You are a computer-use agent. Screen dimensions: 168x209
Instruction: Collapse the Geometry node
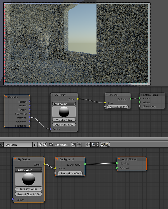(6, 97)
